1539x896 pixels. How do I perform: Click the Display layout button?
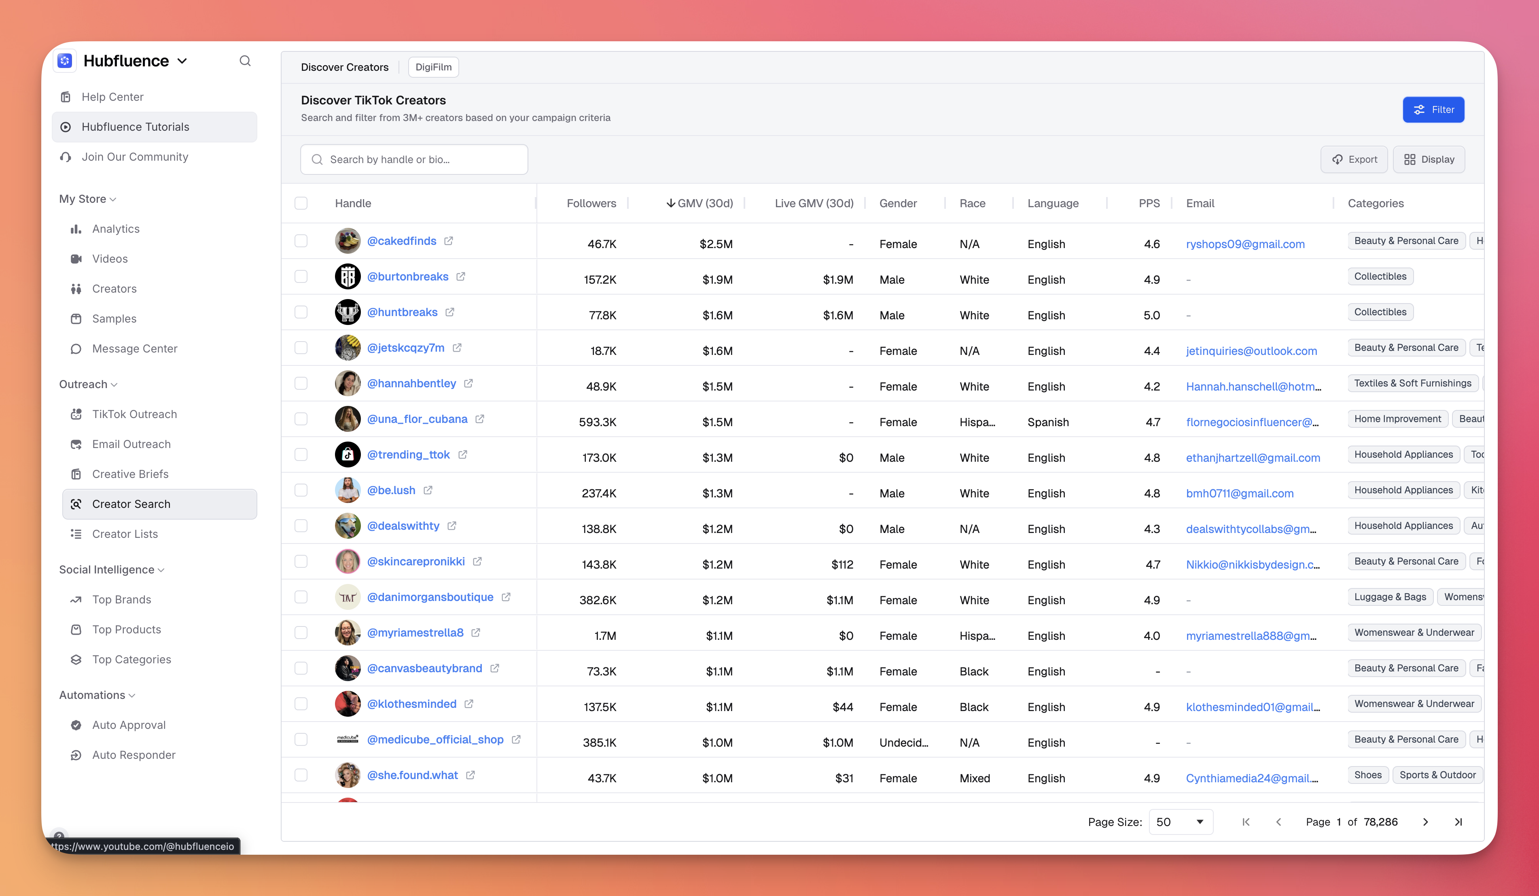coord(1429,159)
